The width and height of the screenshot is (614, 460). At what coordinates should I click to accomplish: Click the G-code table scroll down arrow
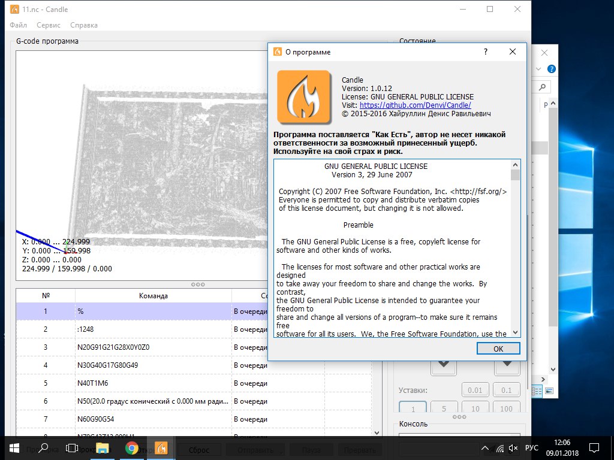point(377,432)
